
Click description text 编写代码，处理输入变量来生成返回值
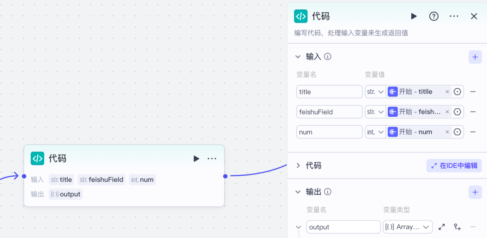tap(351, 33)
